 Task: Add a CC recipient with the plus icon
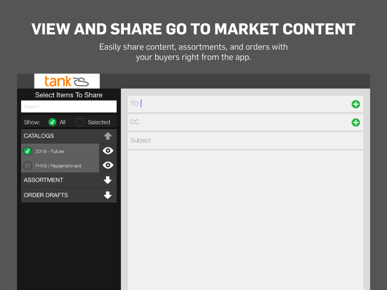(x=355, y=123)
